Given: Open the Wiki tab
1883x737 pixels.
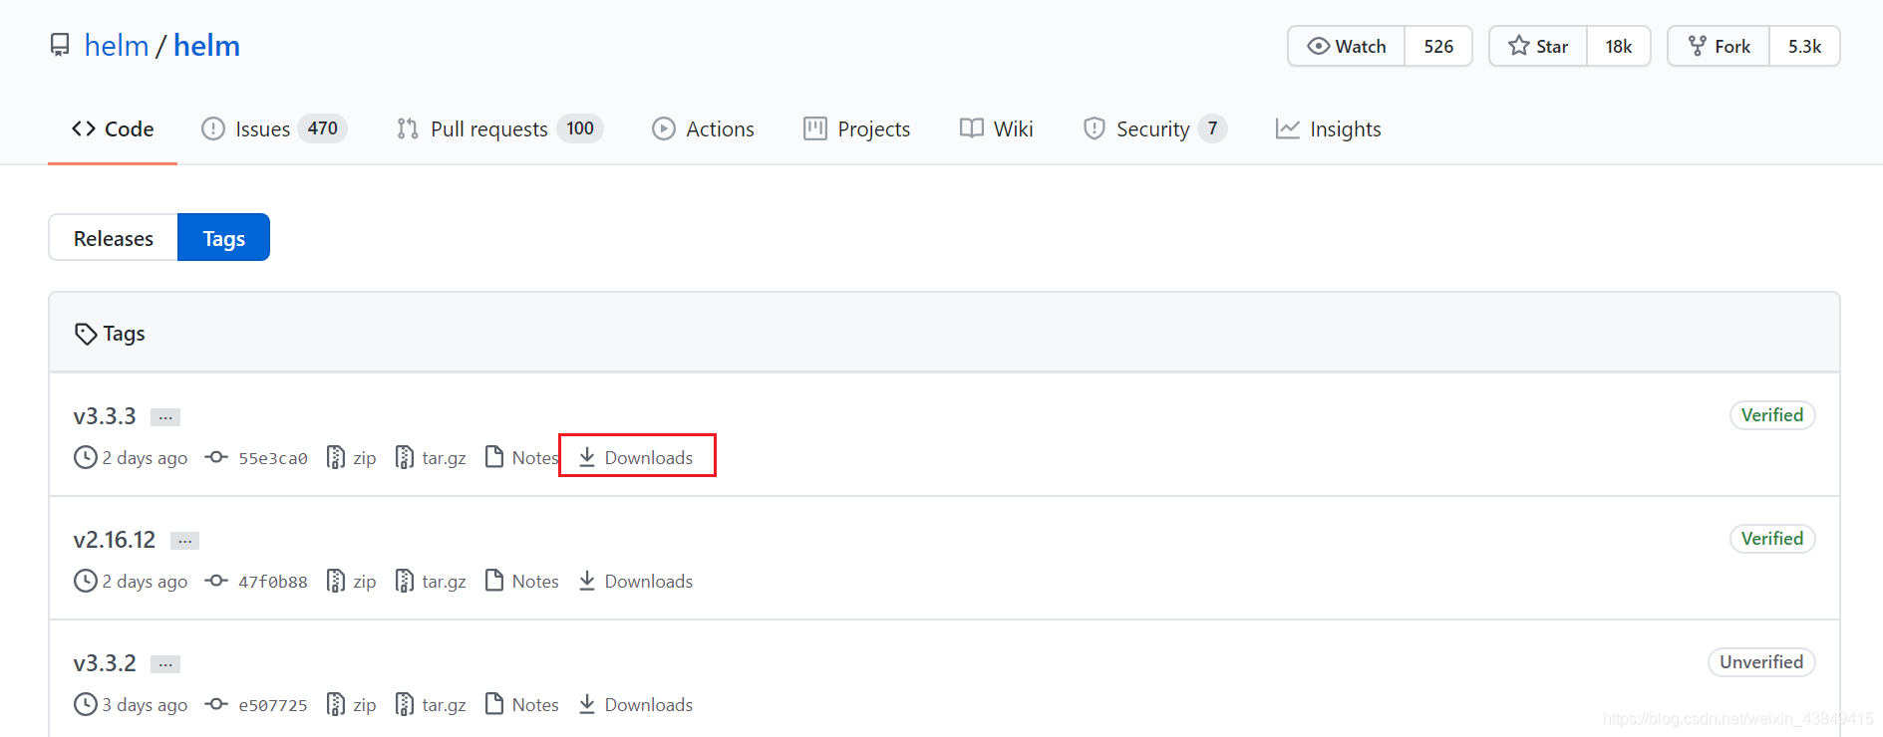Looking at the screenshot, I should (x=997, y=128).
